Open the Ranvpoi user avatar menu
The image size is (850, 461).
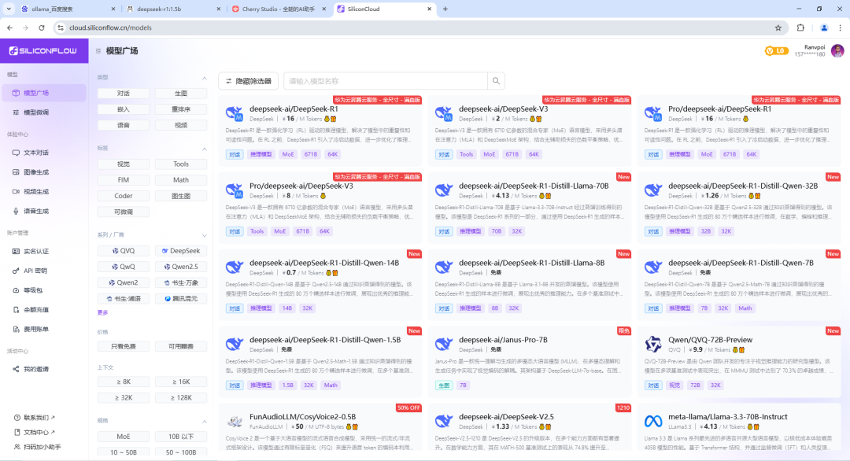click(837, 51)
